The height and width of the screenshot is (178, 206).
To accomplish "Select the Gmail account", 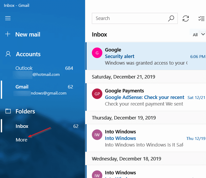I will pyautogui.click(x=43, y=90).
